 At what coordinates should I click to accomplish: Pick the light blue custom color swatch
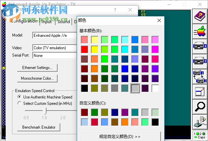pos(84,122)
